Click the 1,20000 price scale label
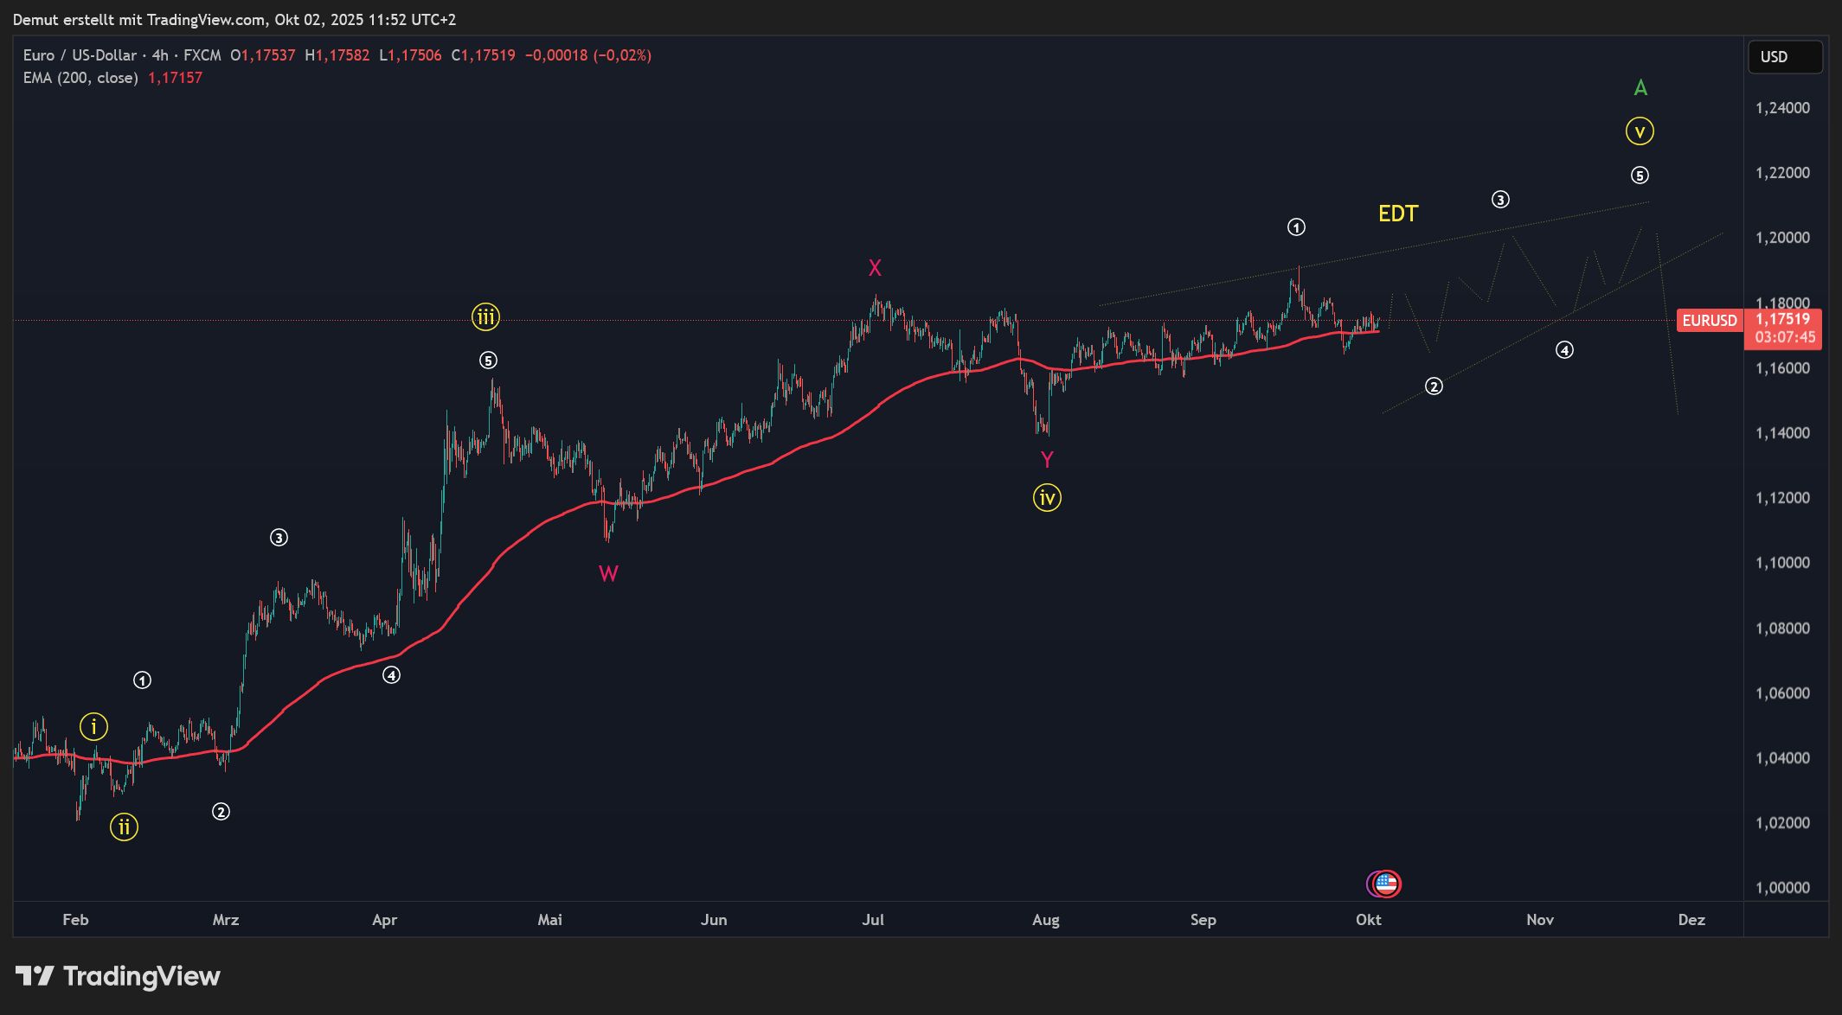The image size is (1842, 1015). [1782, 238]
